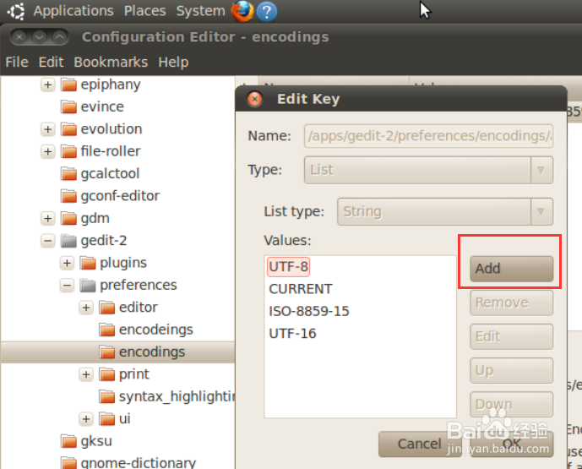Open the List type dropdown showing String

pos(445,211)
